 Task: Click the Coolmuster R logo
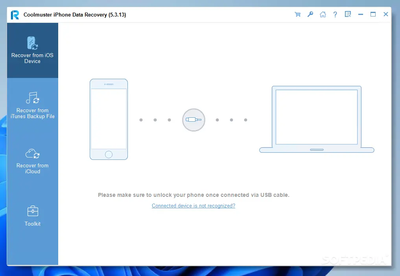15,15
